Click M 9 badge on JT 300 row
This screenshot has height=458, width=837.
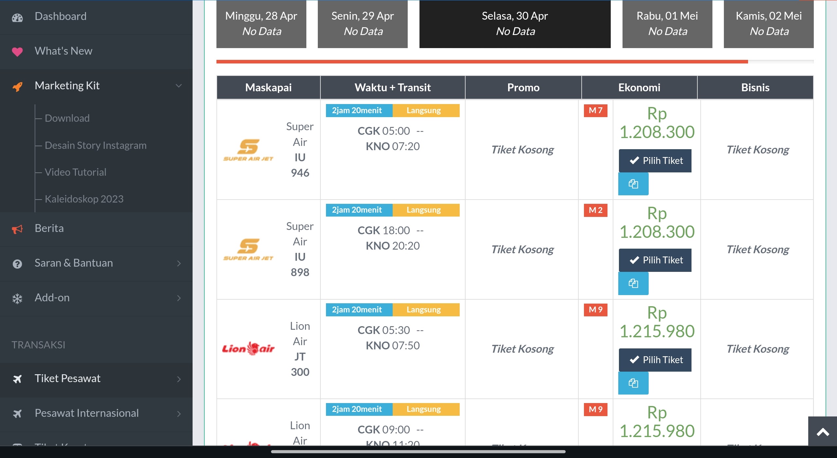click(595, 310)
